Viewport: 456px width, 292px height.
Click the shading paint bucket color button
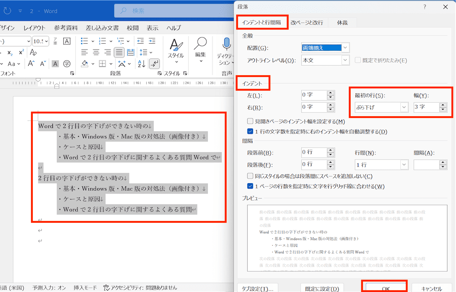coord(85,63)
